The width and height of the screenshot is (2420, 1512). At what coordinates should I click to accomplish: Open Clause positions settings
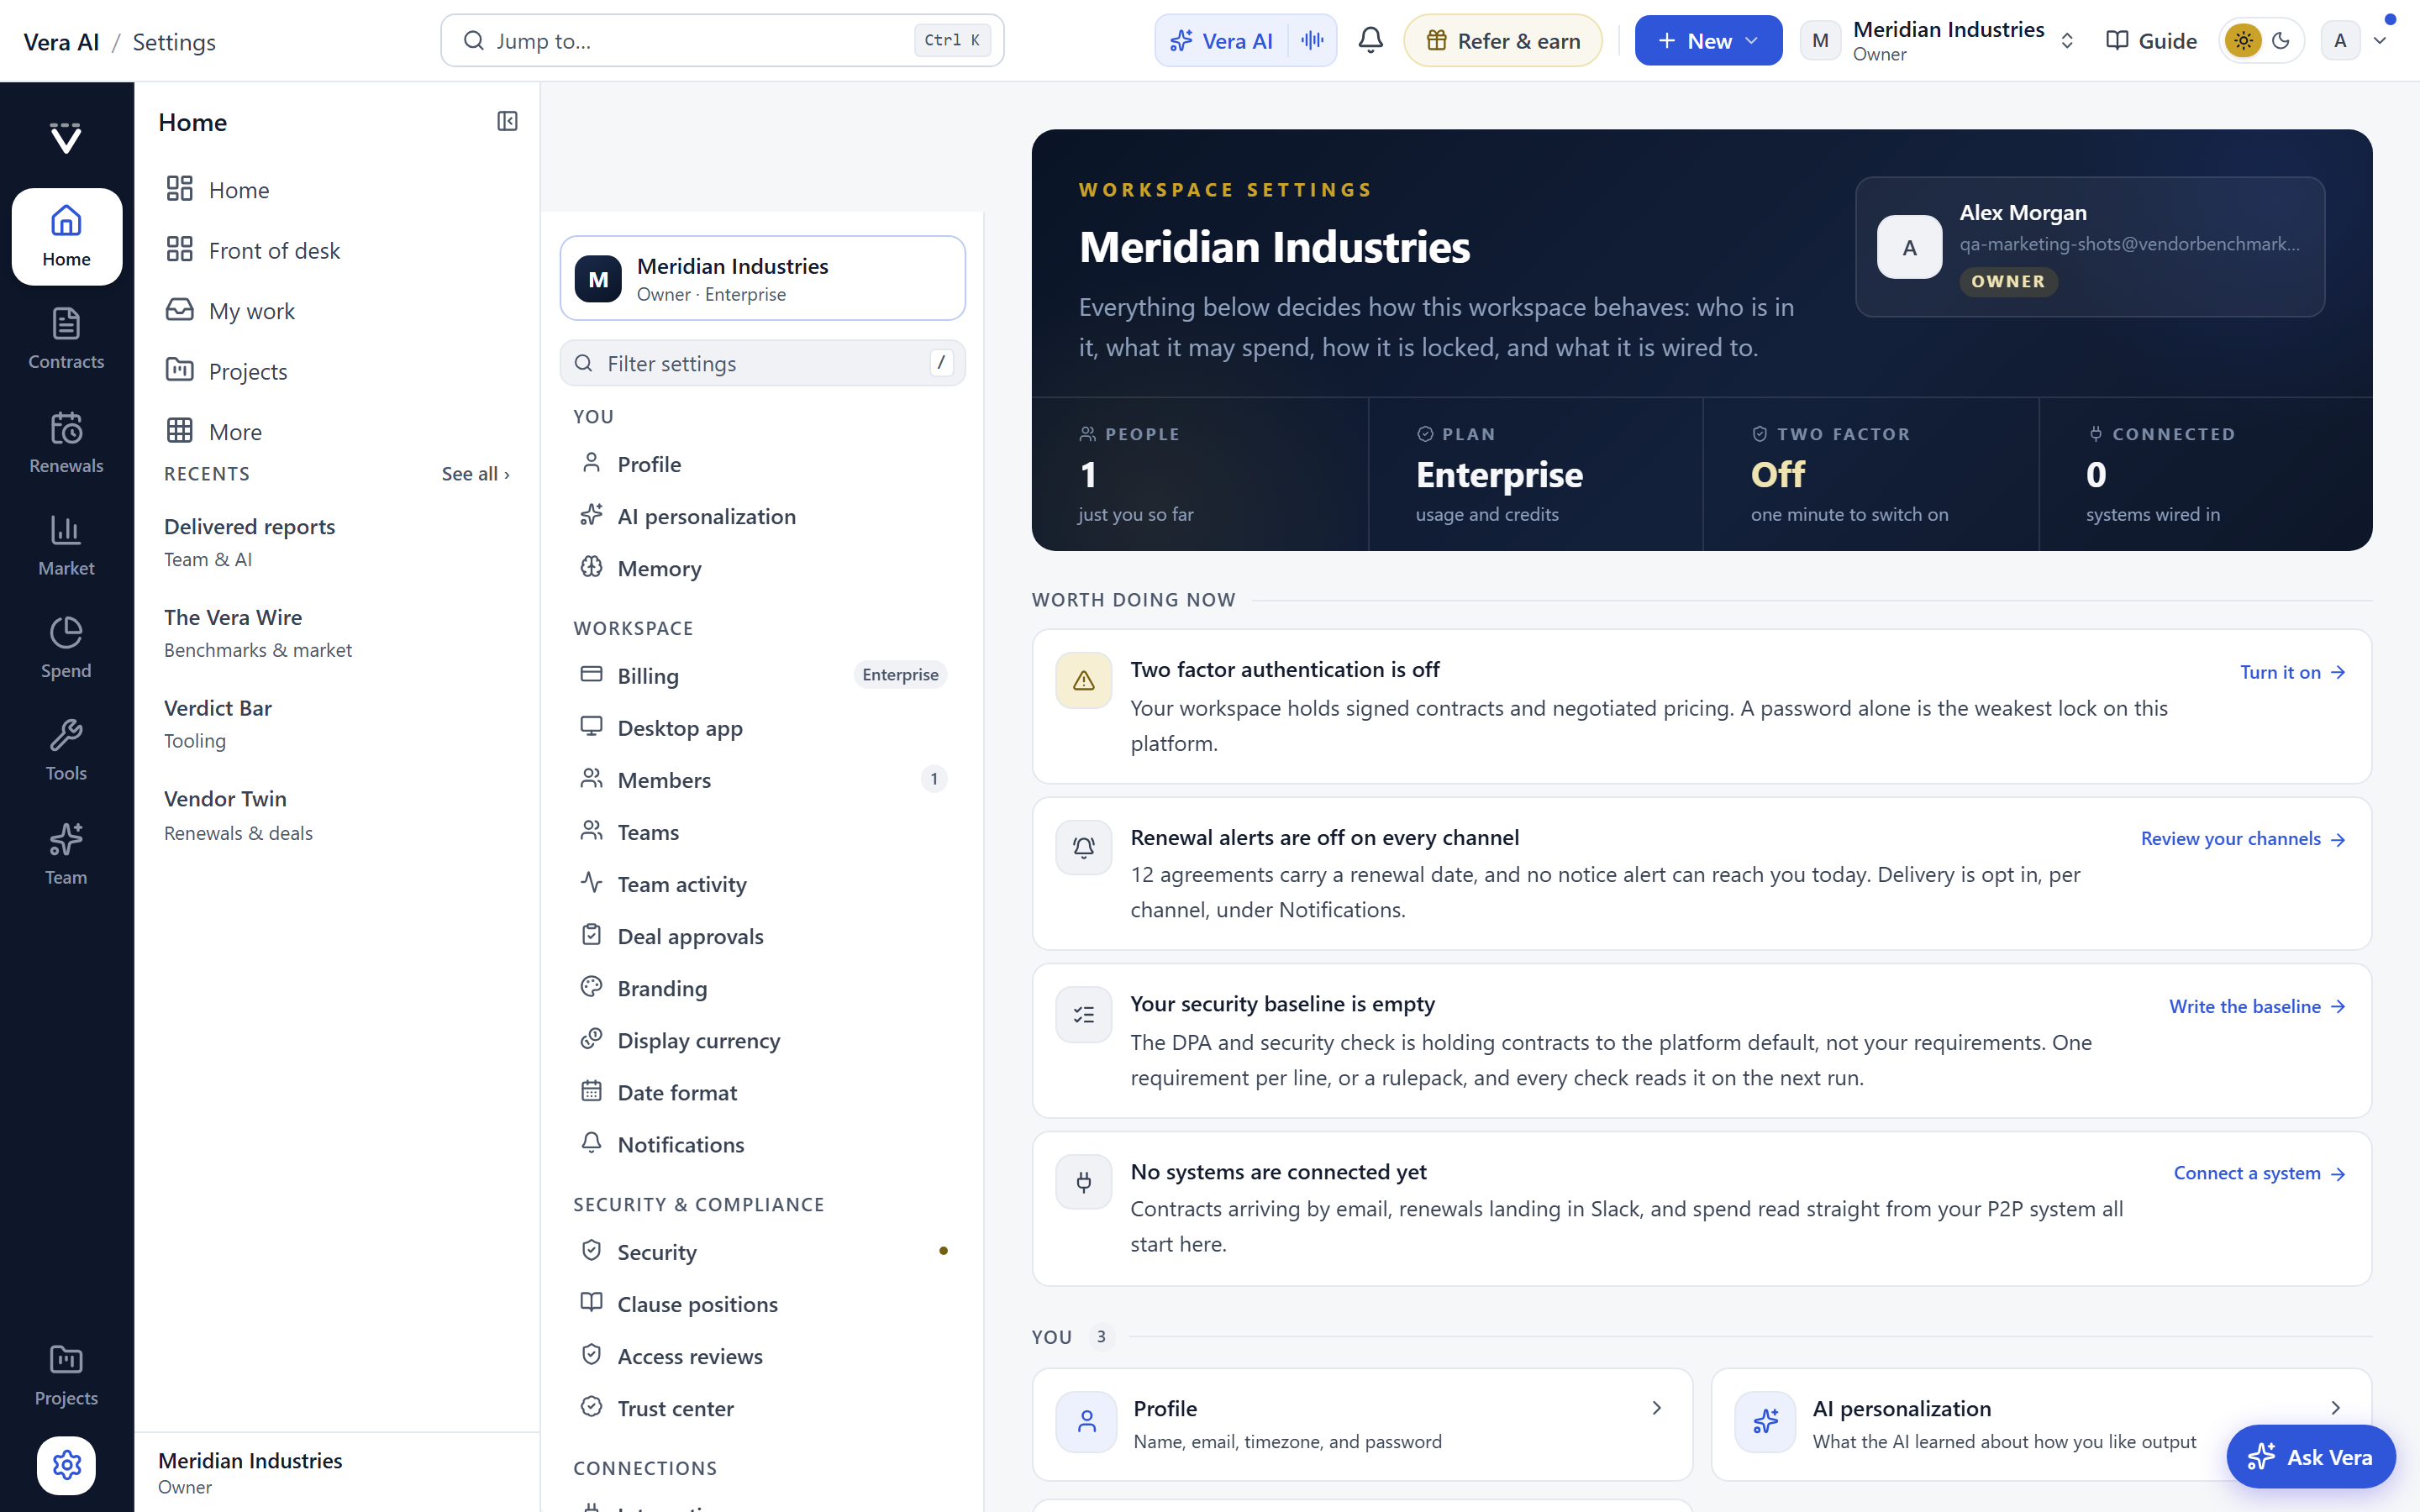click(762, 1303)
